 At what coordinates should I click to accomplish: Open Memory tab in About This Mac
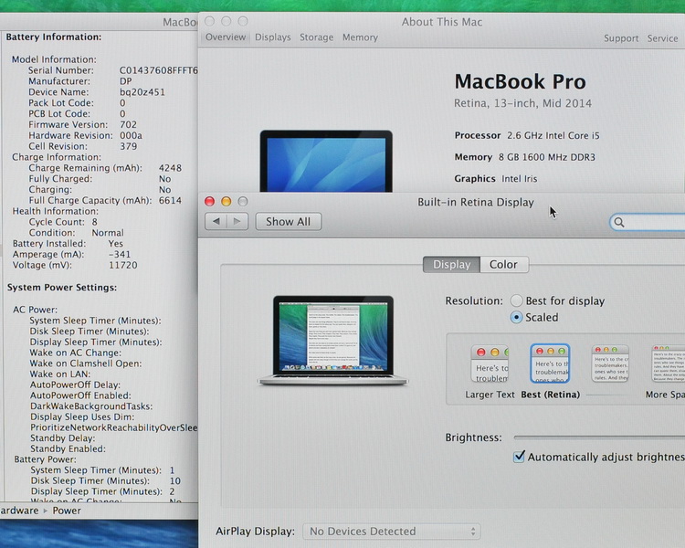click(x=360, y=37)
